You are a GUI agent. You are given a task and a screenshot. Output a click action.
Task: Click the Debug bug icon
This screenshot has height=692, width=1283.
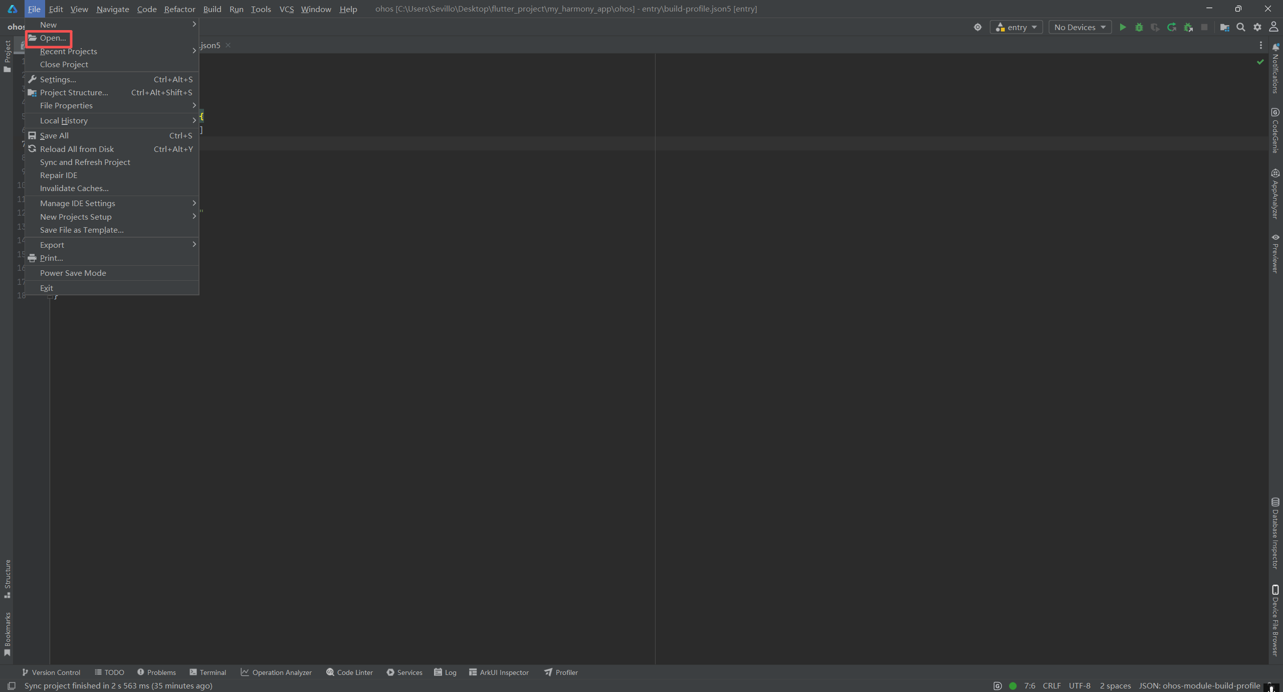(1139, 27)
